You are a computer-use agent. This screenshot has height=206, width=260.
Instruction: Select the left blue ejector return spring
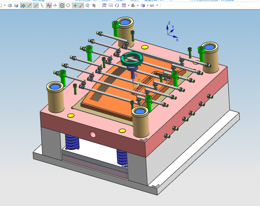coord(72,142)
